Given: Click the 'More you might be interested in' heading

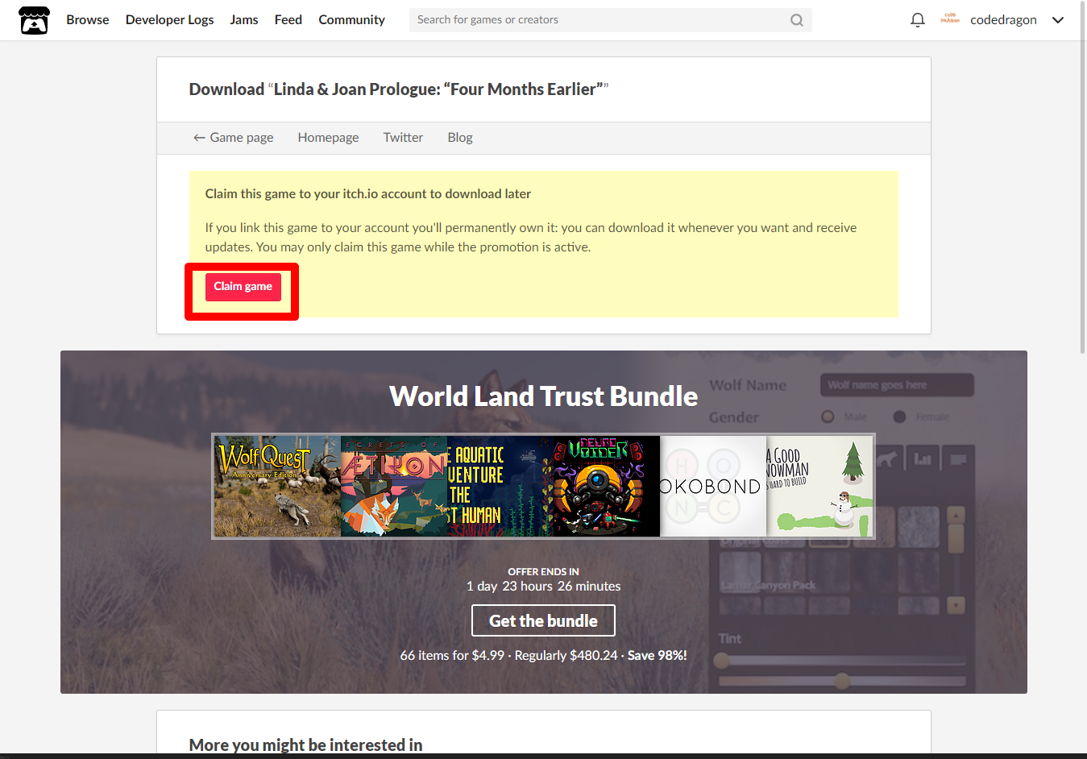Looking at the screenshot, I should tap(305, 745).
